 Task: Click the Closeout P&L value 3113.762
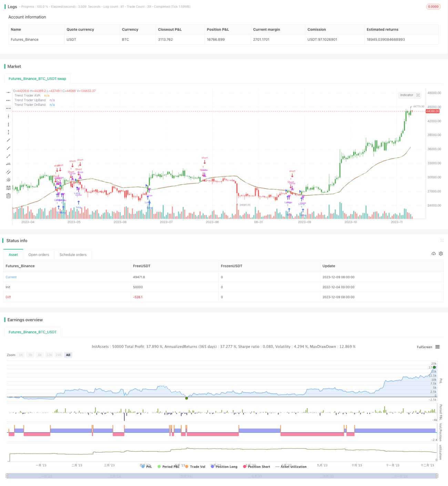point(165,40)
